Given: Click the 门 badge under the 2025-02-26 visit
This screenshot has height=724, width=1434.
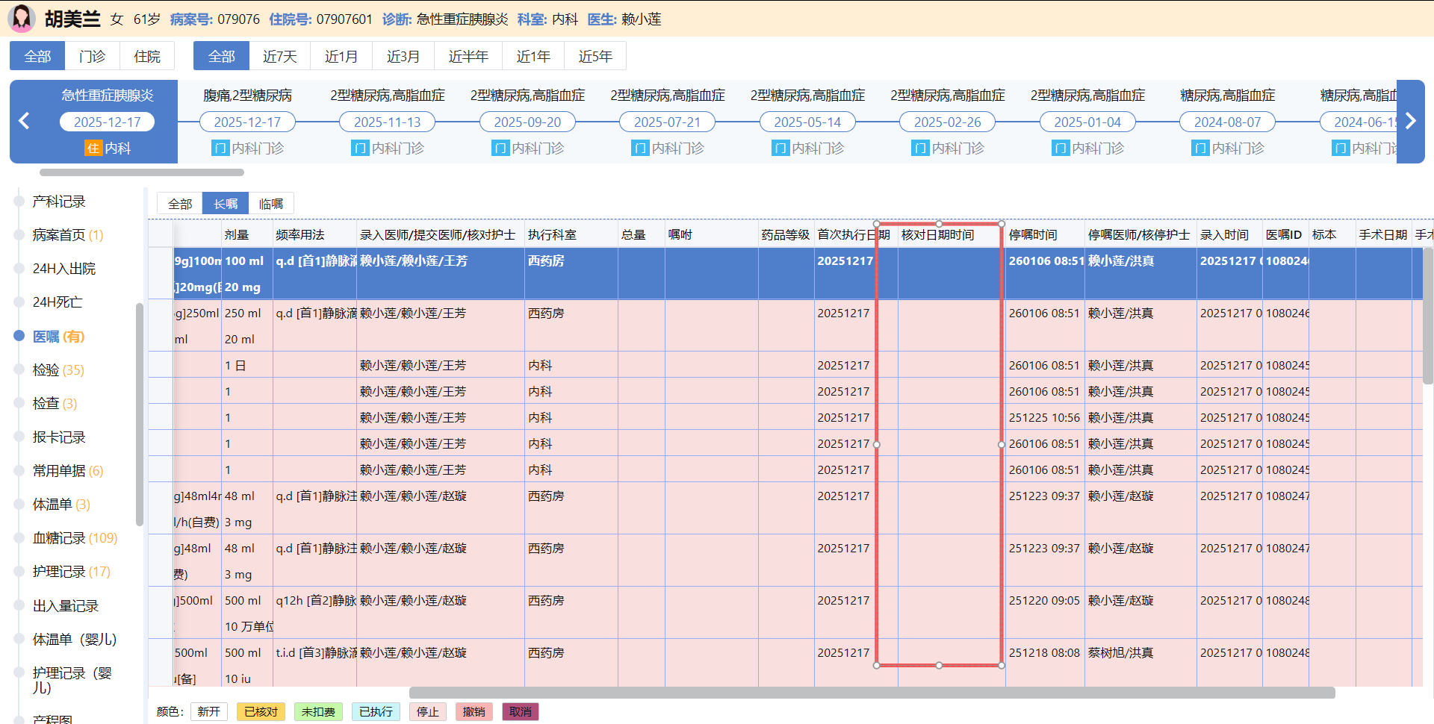Looking at the screenshot, I should [920, 149].
